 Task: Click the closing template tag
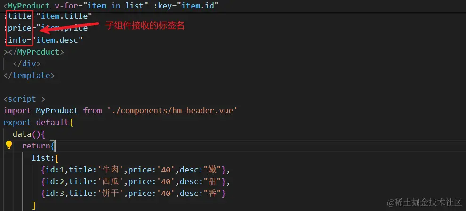pos(29,75)
